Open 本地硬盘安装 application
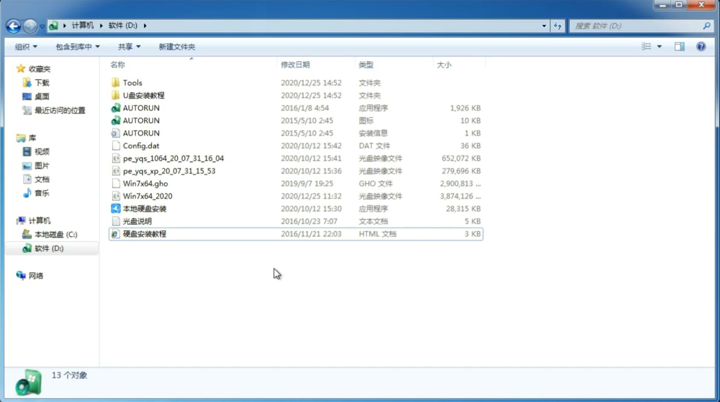The image size is (720, 402). pyautogui.click(x=144, y=208)
